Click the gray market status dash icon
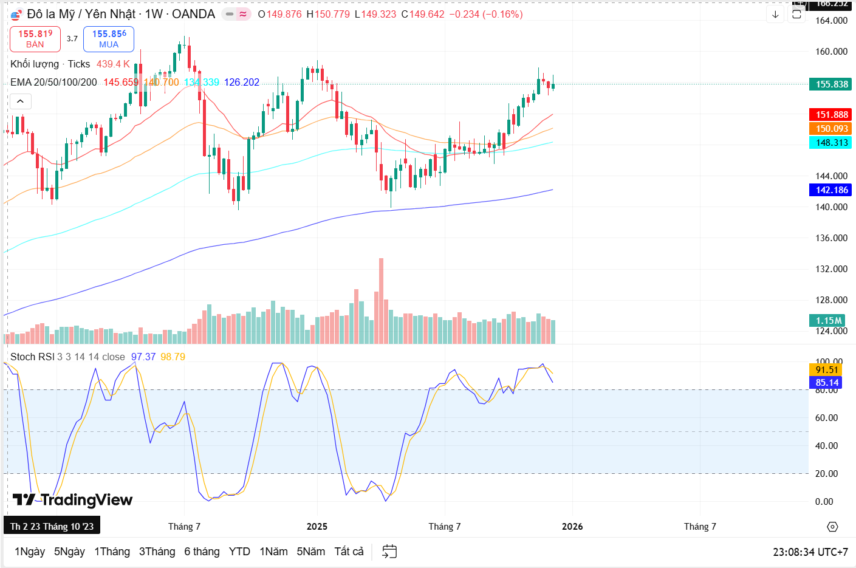 [x=230, y=14]
